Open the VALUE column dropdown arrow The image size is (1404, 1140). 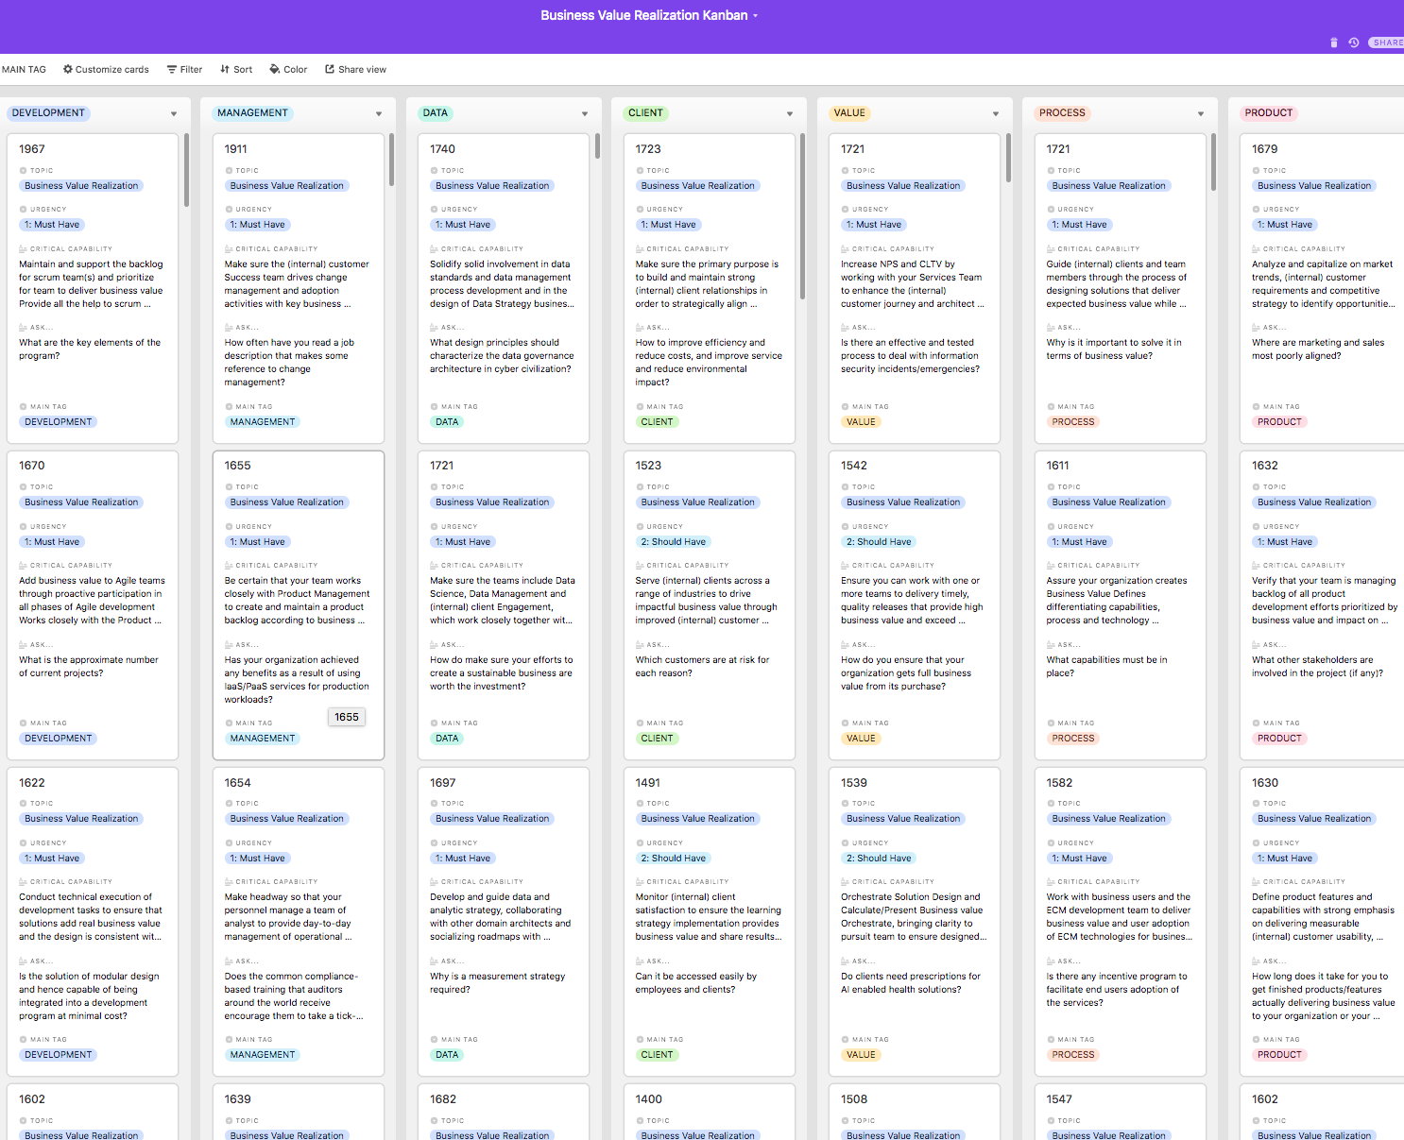[x=996, y=113]
